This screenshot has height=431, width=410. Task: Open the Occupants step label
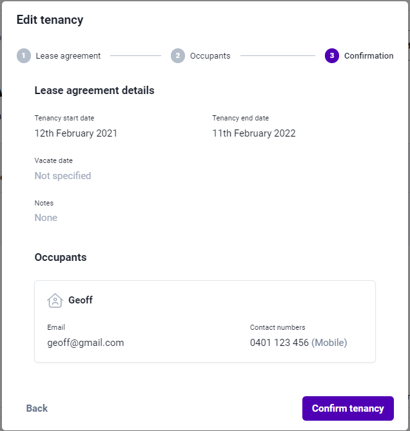tap(210, 56)
